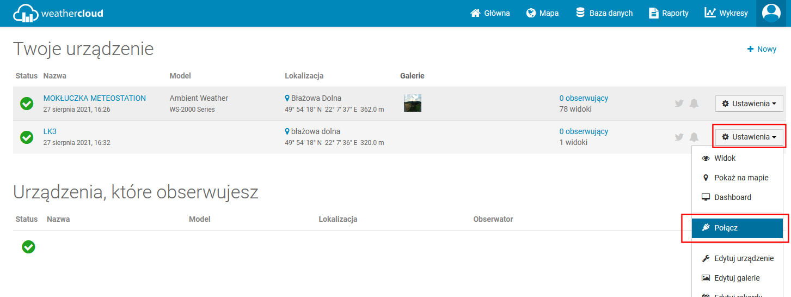791x297 pixels.
Task: Click the Twitter bird icon in LK3 row
Action: (x=679, y=137)
